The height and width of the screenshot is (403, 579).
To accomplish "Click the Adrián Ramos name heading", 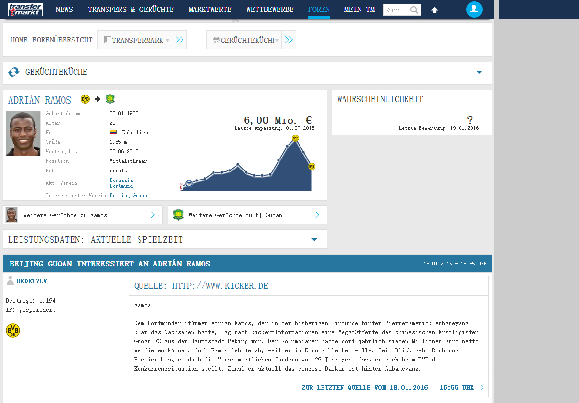I will pos(40,100).
